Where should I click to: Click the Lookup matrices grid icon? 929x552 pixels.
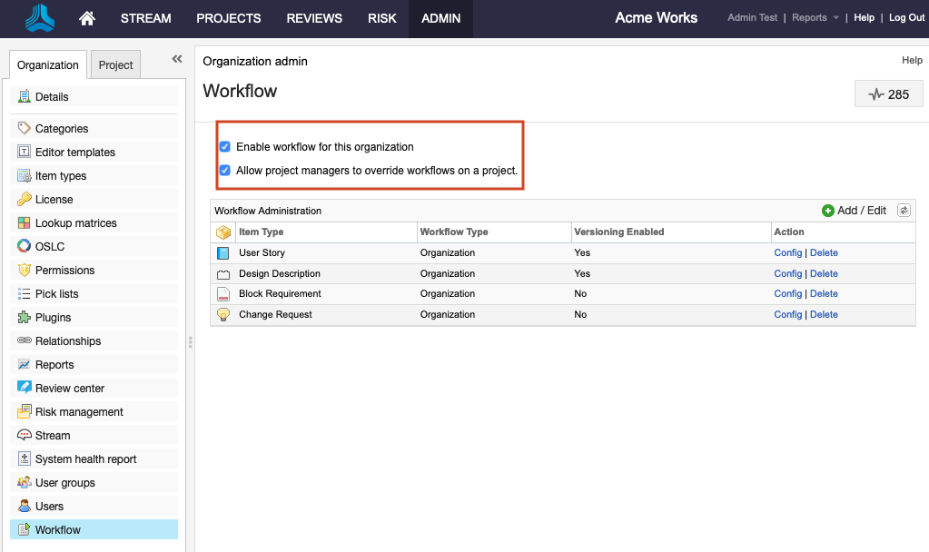[24, 223]
